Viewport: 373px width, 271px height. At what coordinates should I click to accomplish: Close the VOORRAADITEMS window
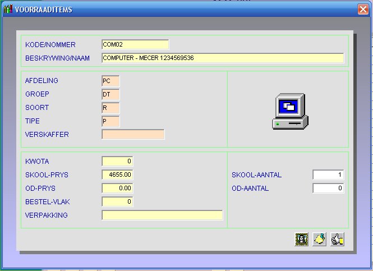coord(362,10)
